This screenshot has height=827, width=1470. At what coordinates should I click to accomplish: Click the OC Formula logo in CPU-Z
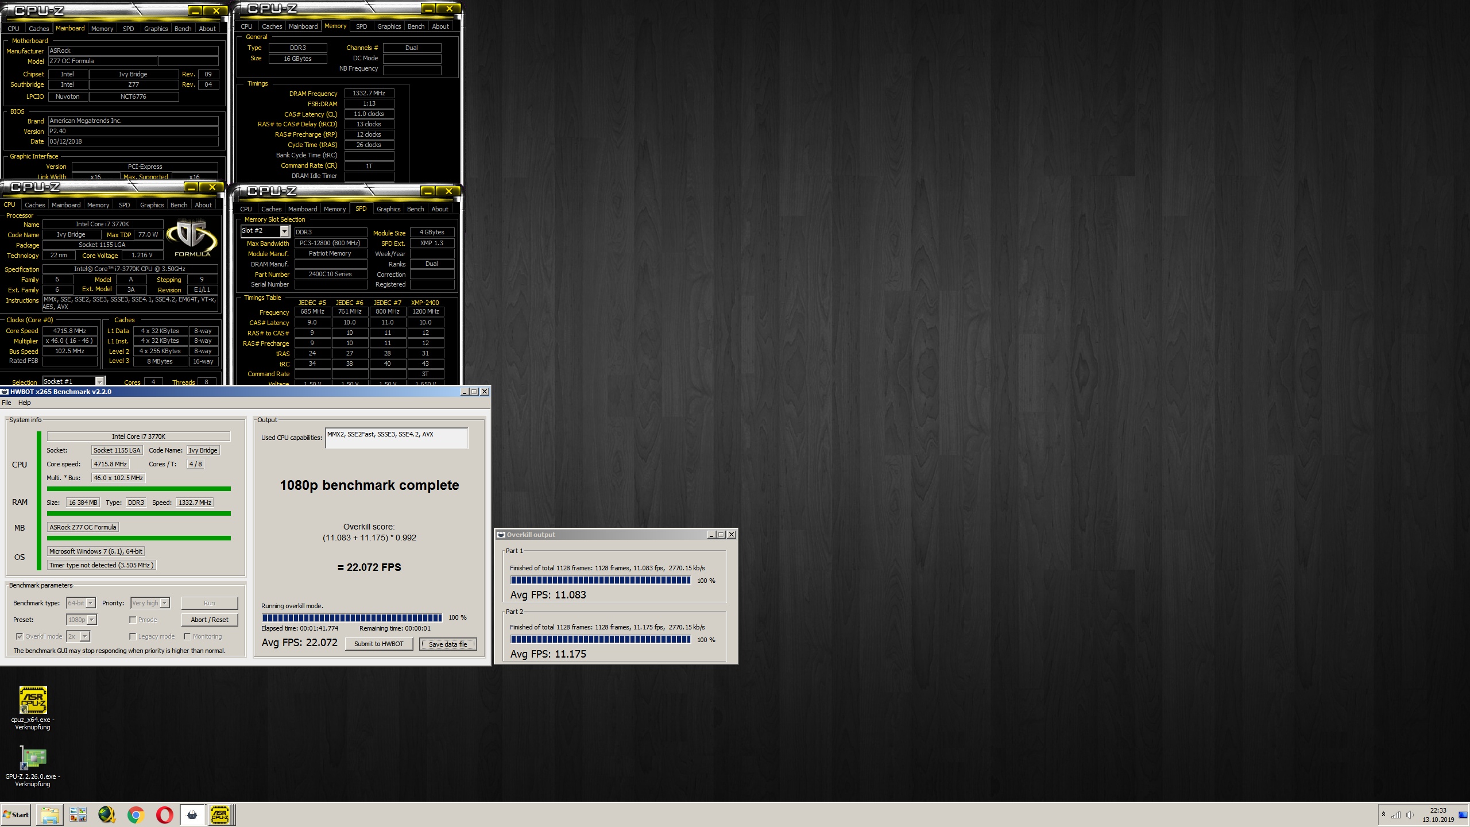(192, 238)
